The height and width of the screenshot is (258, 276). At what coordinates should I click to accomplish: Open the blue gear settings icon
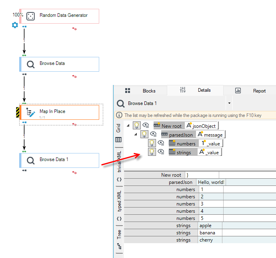click(15, 25)
